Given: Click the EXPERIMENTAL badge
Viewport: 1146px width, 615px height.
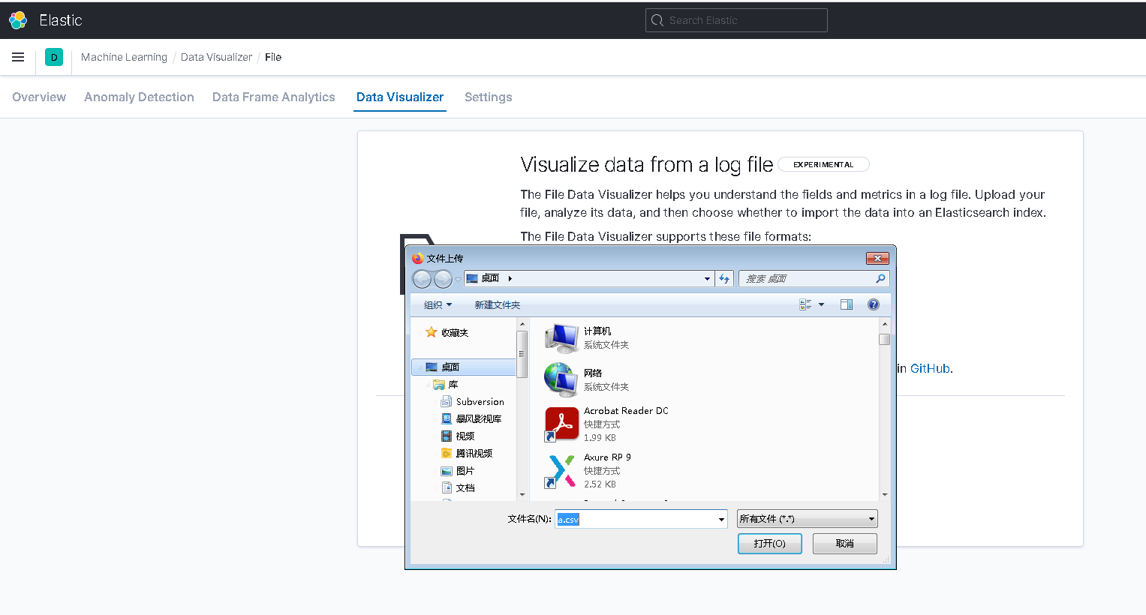Looking at the screenshot, I should pyautogui.click(x=823, y=164).
